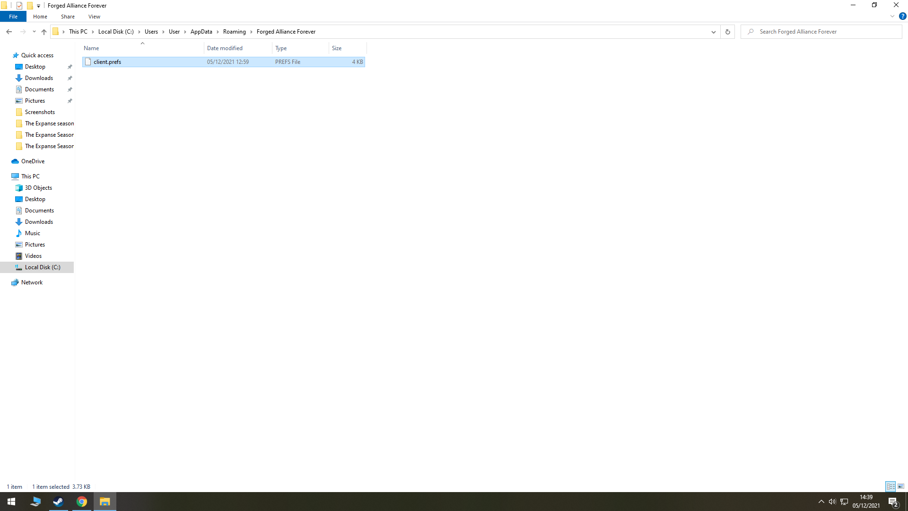Open Windows Start menu

pos(11,502)
